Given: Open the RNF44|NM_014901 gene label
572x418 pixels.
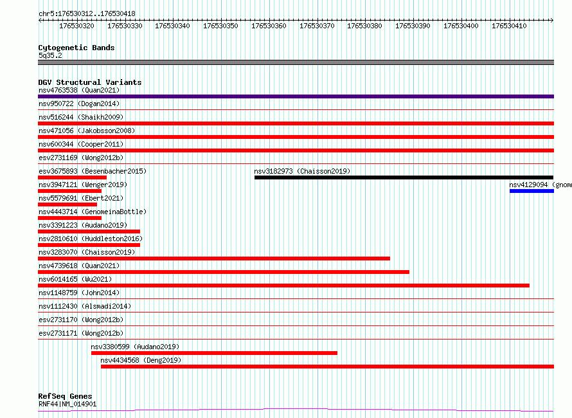Looking at the screenshot, I should click(67, 404).
